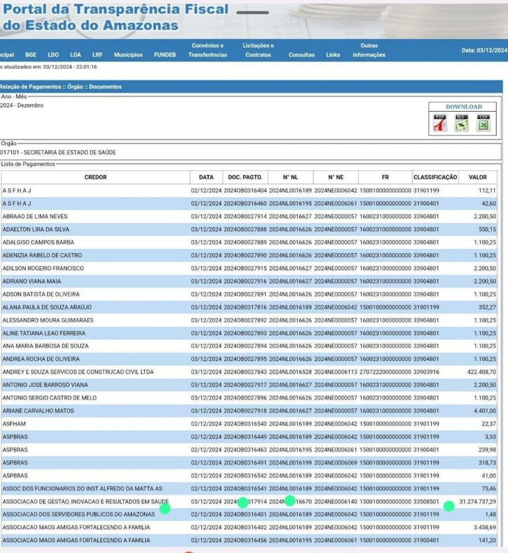
Task: Click NE number 2024NE0006113
Action: [336, 372]
